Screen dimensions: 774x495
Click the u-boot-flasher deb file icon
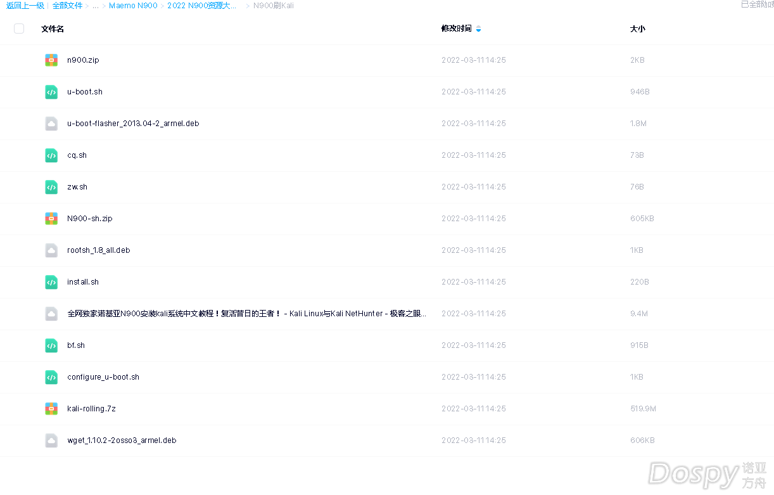[51, 124]
